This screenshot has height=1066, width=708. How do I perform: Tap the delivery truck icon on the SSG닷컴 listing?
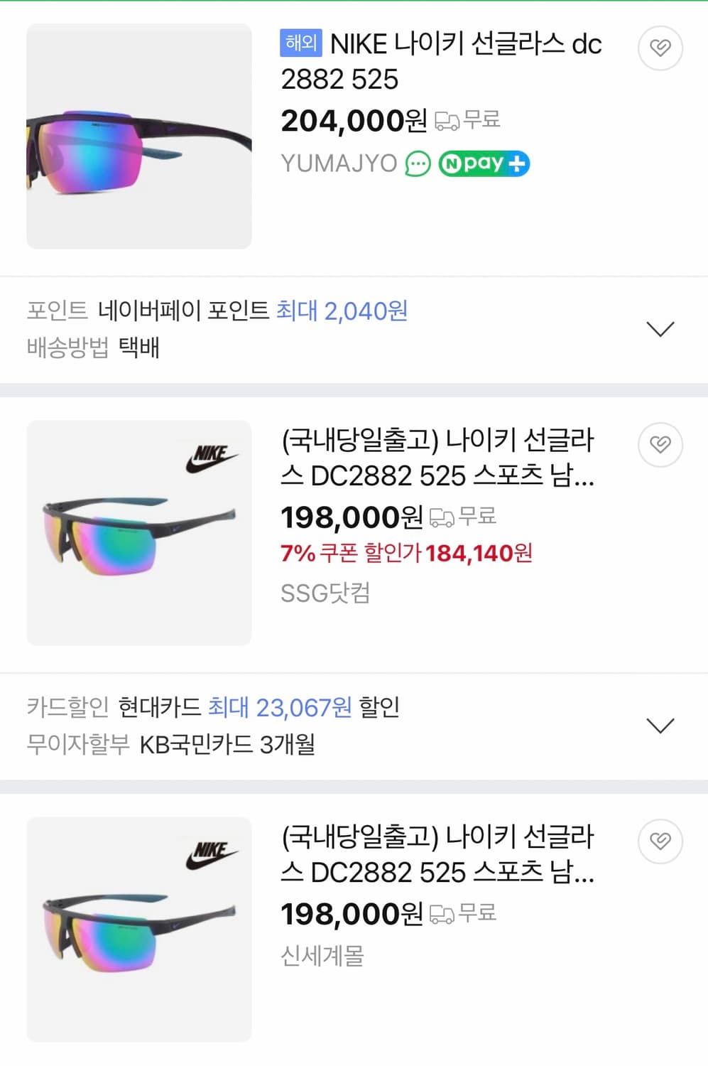(x=442, y=518)
